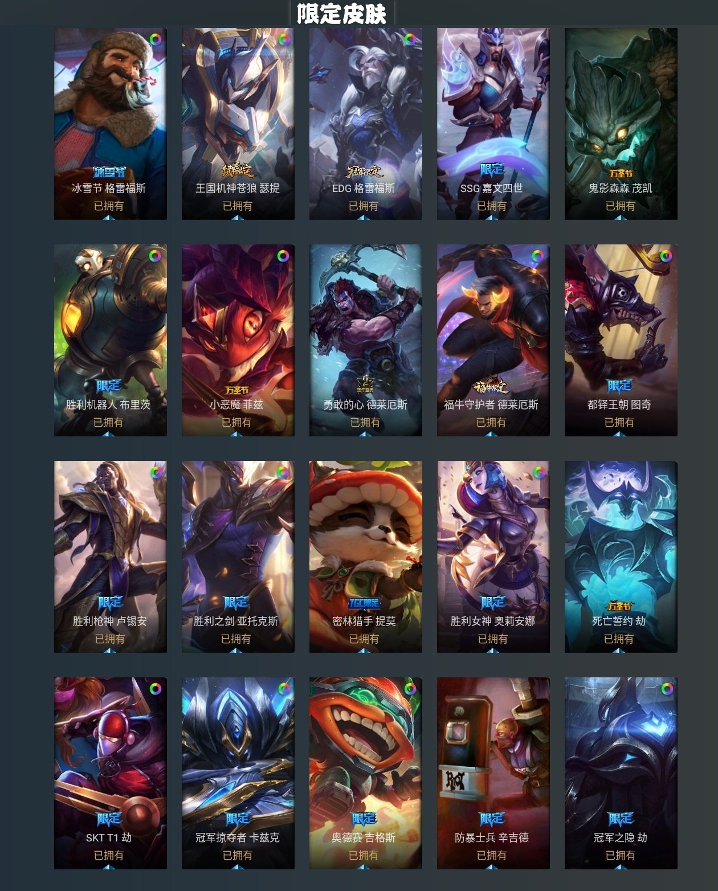Select chroma icon on EDG 格雷福斯 skin
This screenshot has width=718, height=891.
pos(410,40)
